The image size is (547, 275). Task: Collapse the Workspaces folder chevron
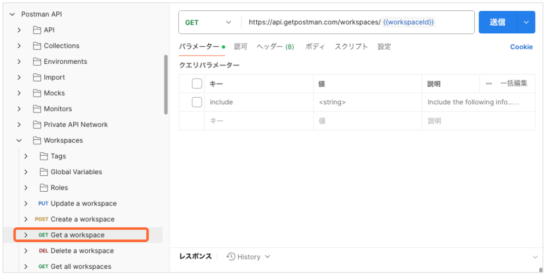[19, 140]
